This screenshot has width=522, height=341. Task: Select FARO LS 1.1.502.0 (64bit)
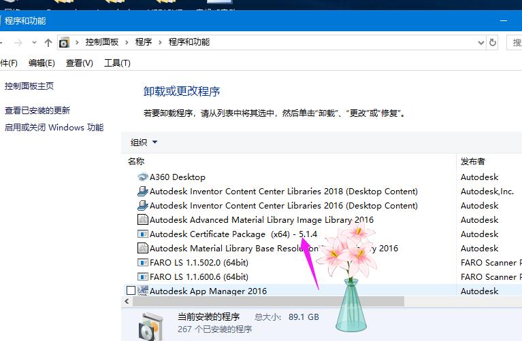tap(199, 263)
